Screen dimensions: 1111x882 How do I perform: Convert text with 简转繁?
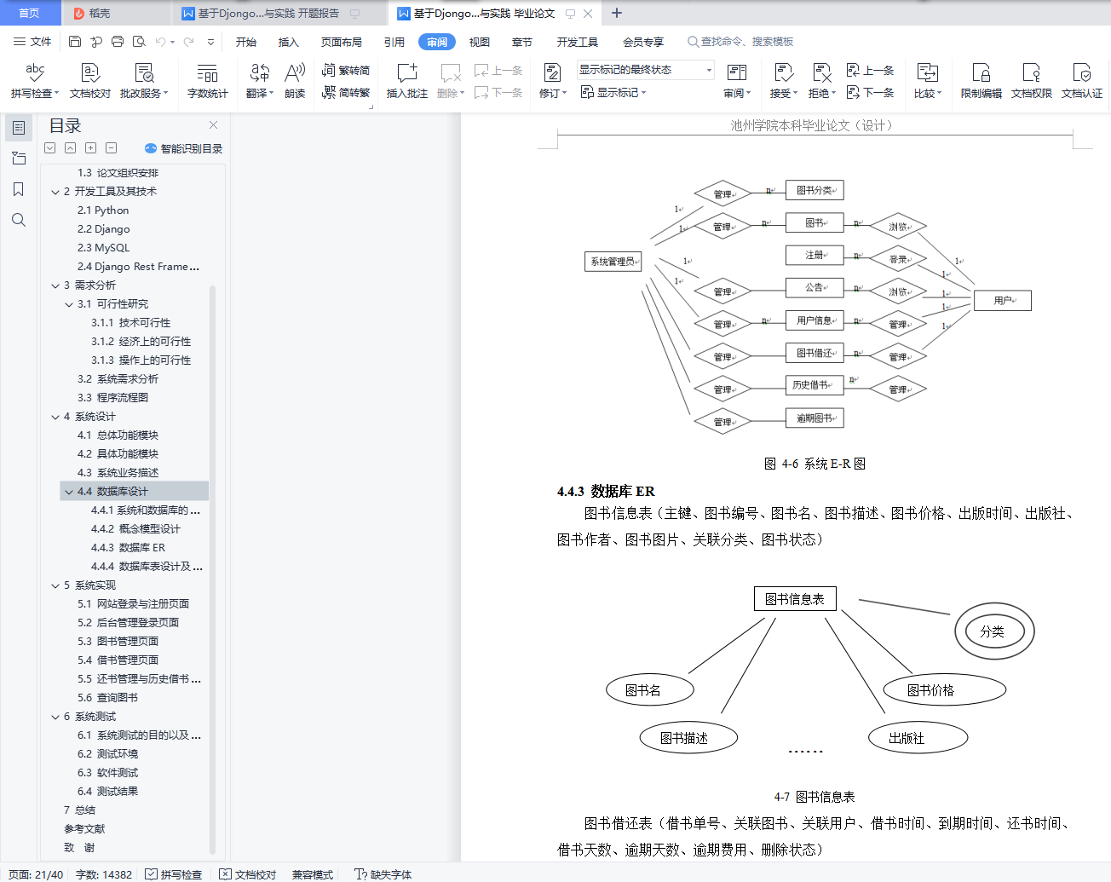[346, 92]
